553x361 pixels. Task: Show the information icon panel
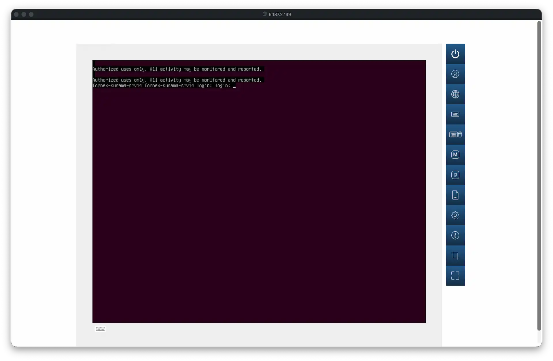pos(455,235)
